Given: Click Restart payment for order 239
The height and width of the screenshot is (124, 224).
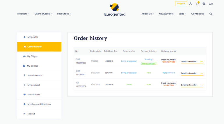Looking at the screenshot, I should pyautogui.click(x=149, y=63).
